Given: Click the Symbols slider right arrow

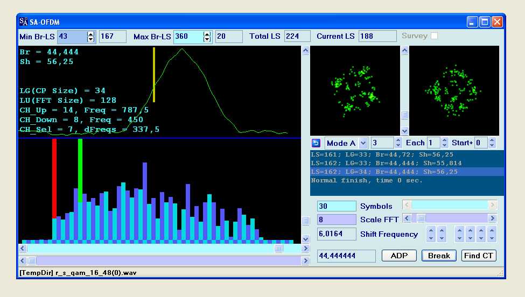Looking at the screenshot, I should click(x=492, y=204).
